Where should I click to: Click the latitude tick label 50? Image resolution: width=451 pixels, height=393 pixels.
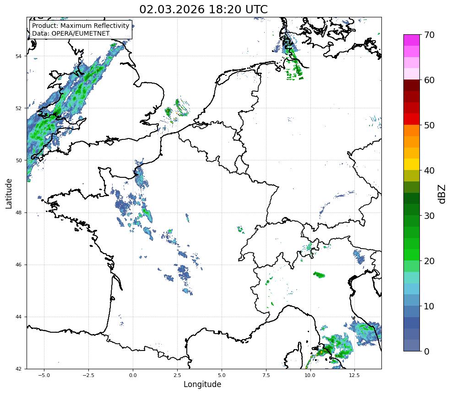[x=18, y=160]
